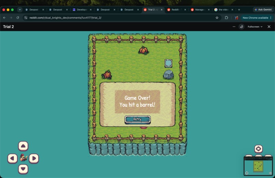
Task: Reload the page
Action: click(x=18, y=18)
